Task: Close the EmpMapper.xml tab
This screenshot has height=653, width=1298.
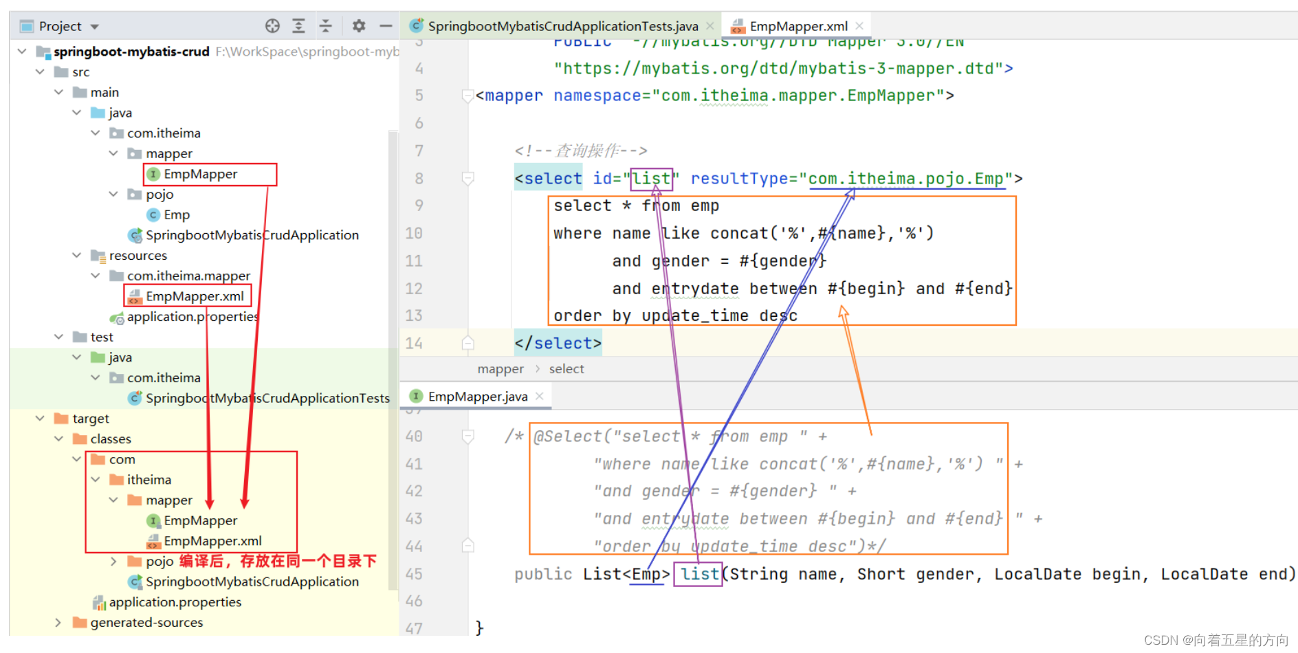Action: tap(859, 26)
